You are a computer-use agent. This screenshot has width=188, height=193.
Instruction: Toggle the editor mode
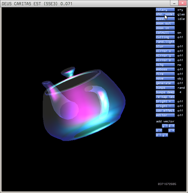pyautogui.click(x=165, y=115)
